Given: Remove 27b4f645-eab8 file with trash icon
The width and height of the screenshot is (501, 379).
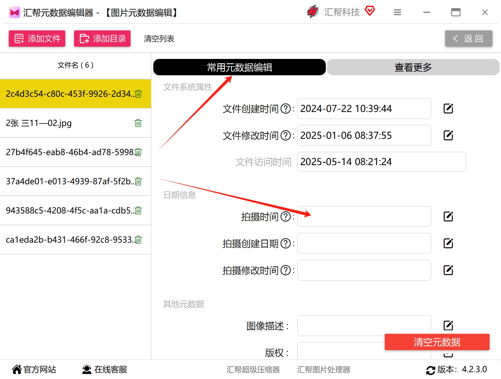Looking at the screenshot, I should tap(138, 152).
